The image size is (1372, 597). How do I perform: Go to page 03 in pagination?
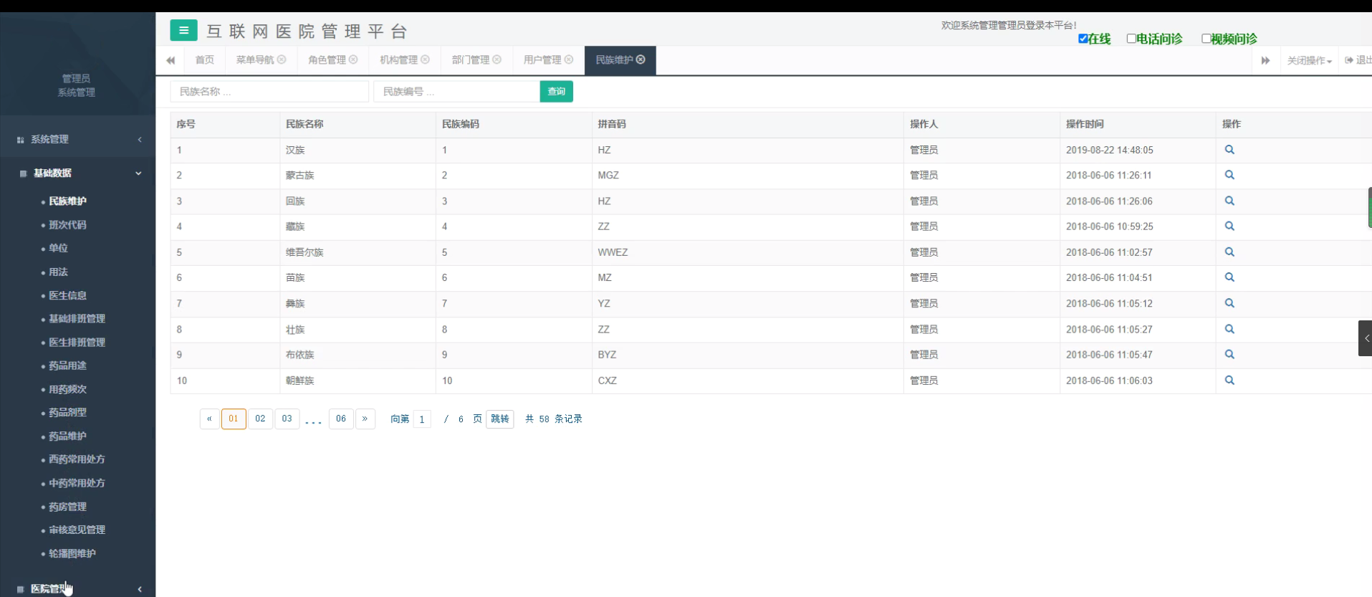click(x=287, y=419)
